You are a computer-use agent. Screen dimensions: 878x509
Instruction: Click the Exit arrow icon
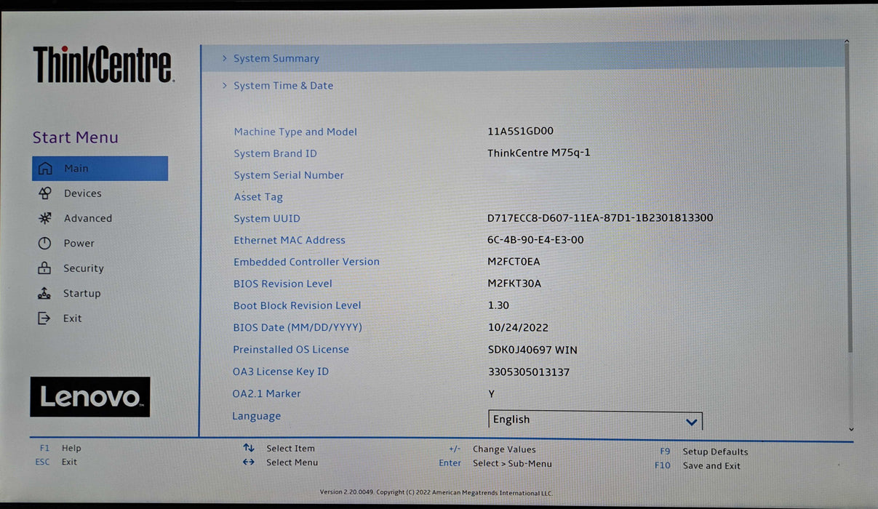click(x=45, y=318)
